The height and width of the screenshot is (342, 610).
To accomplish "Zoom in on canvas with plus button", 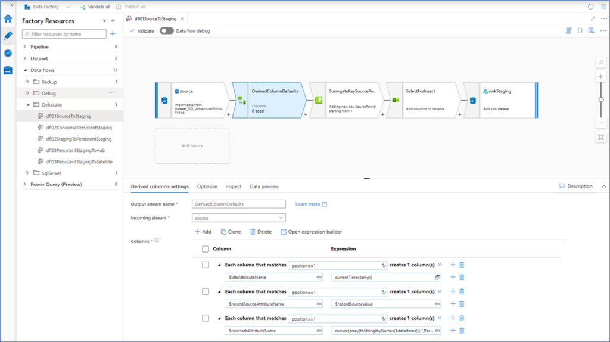I will pyautogui.click(x=600, y=77).
